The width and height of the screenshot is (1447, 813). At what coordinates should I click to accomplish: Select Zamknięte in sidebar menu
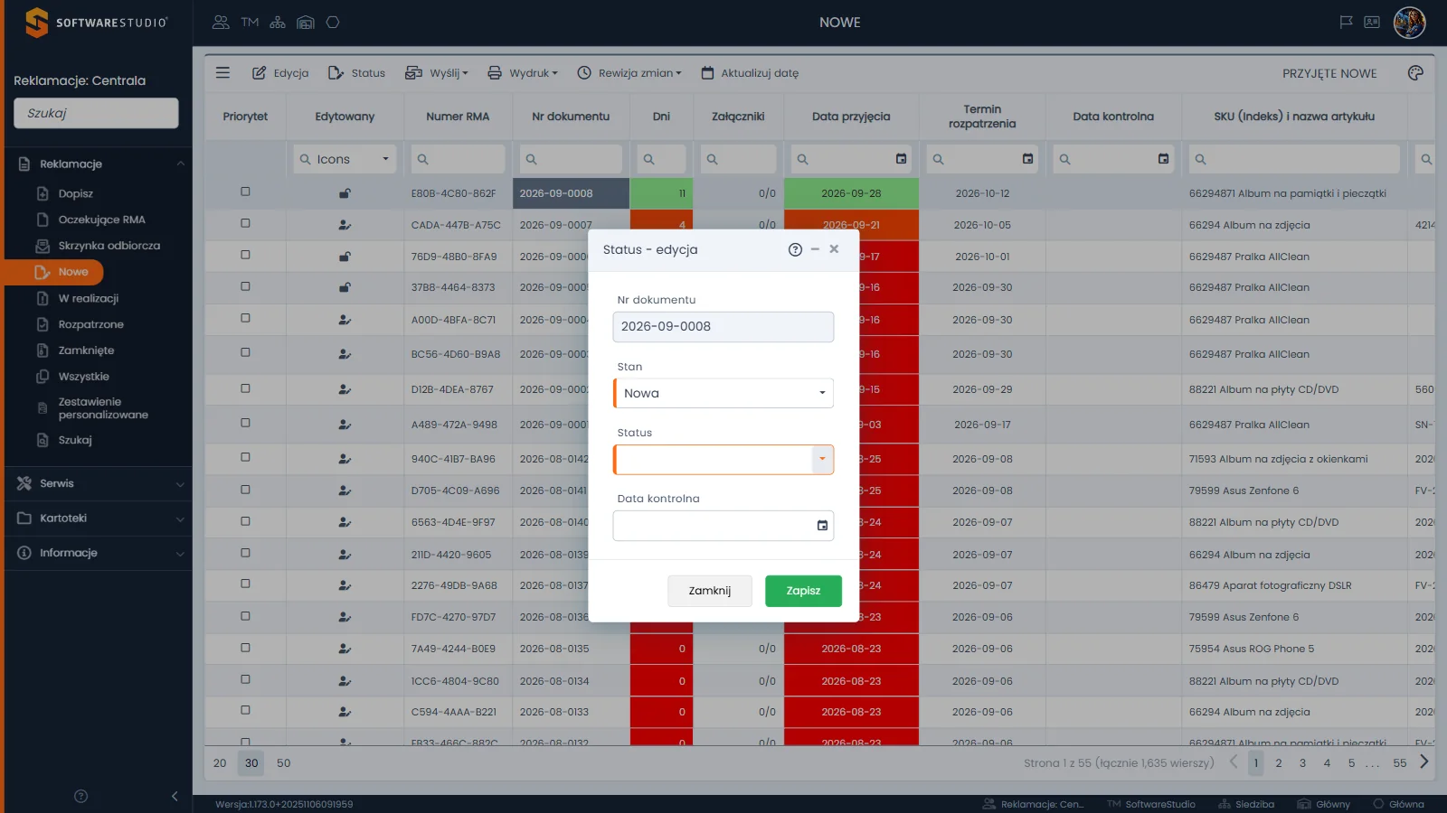(86, 350)
